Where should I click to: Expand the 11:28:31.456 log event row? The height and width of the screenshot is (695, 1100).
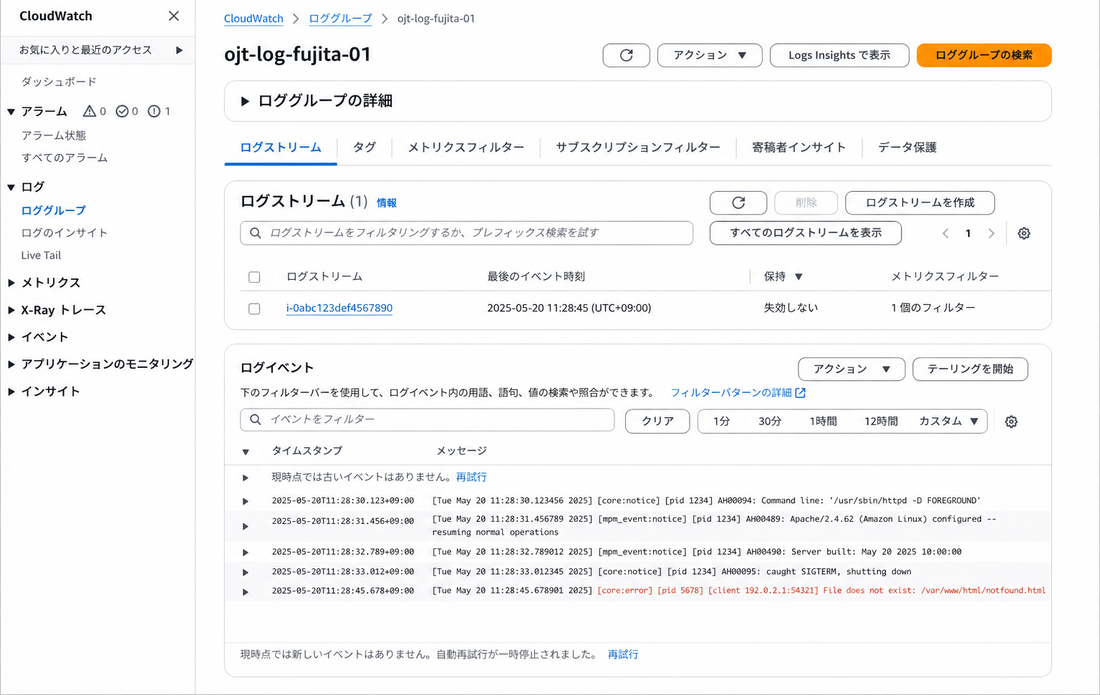[246, 526]
